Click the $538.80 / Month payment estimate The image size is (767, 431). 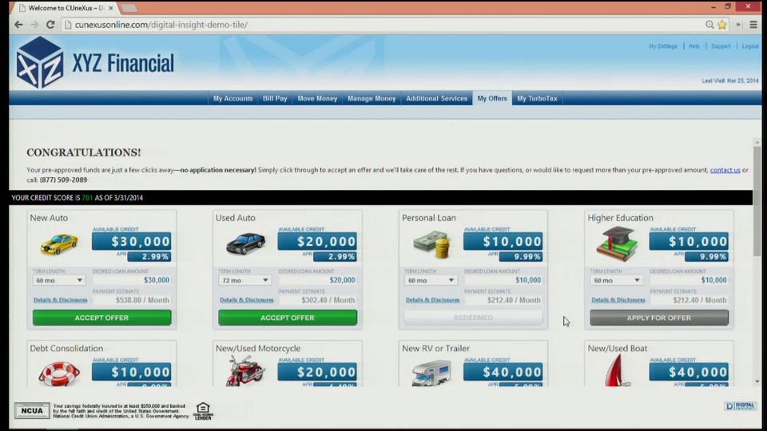pyautogui.click(x=142, y=300)
